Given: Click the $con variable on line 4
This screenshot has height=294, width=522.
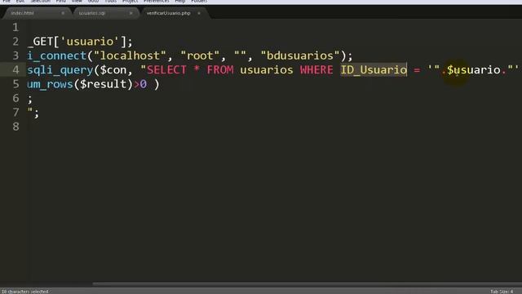Looking at the screenshot, I should (113, 70).
